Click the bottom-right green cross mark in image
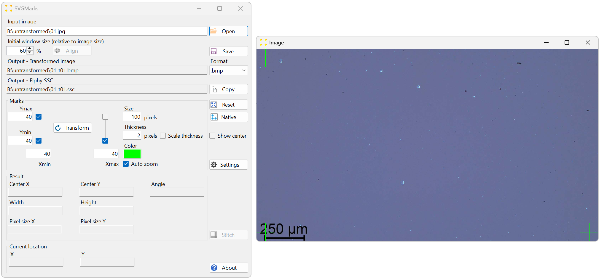This screenshot has height=278, width=599. tap(589, 232)
